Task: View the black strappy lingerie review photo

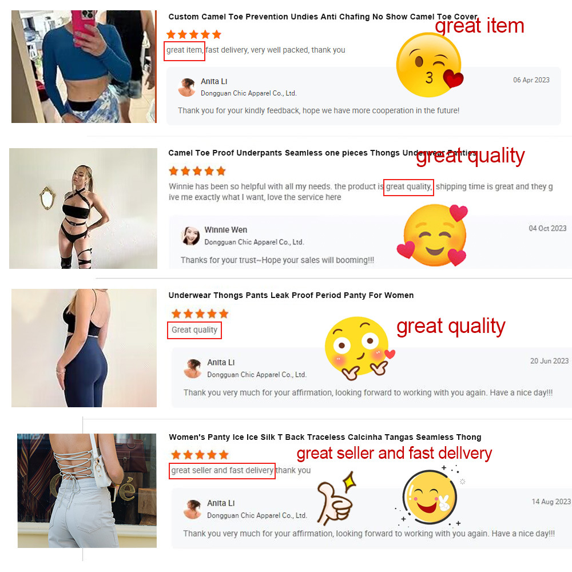Action: [83, 208]
